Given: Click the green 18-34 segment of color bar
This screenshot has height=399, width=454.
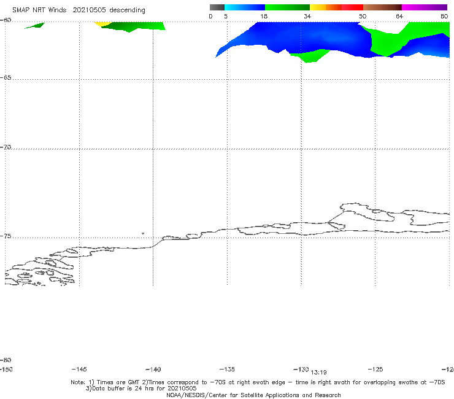Looking at the screenshot, I should [x=287, y=7].
